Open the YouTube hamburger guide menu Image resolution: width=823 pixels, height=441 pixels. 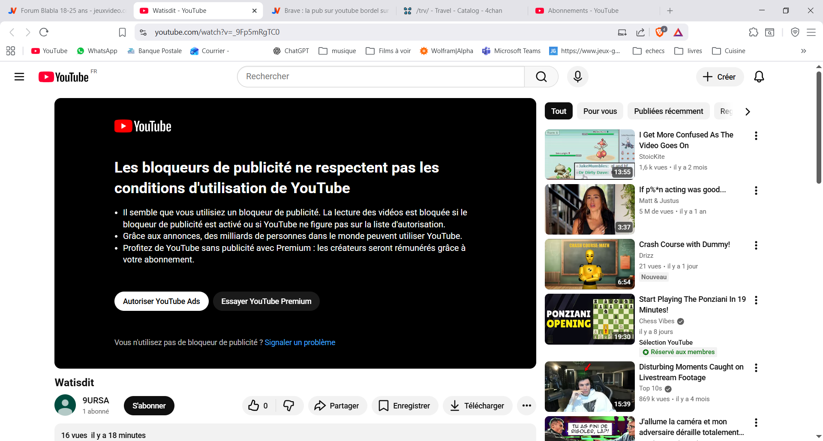(x=19, y=77)
